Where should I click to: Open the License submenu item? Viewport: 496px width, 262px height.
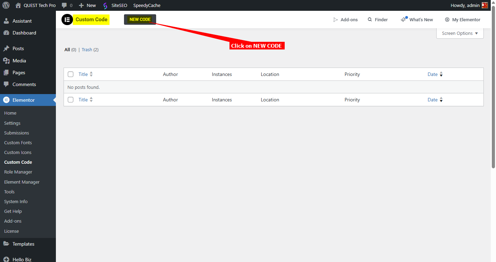pyautogui.click(x=12, y=231)
